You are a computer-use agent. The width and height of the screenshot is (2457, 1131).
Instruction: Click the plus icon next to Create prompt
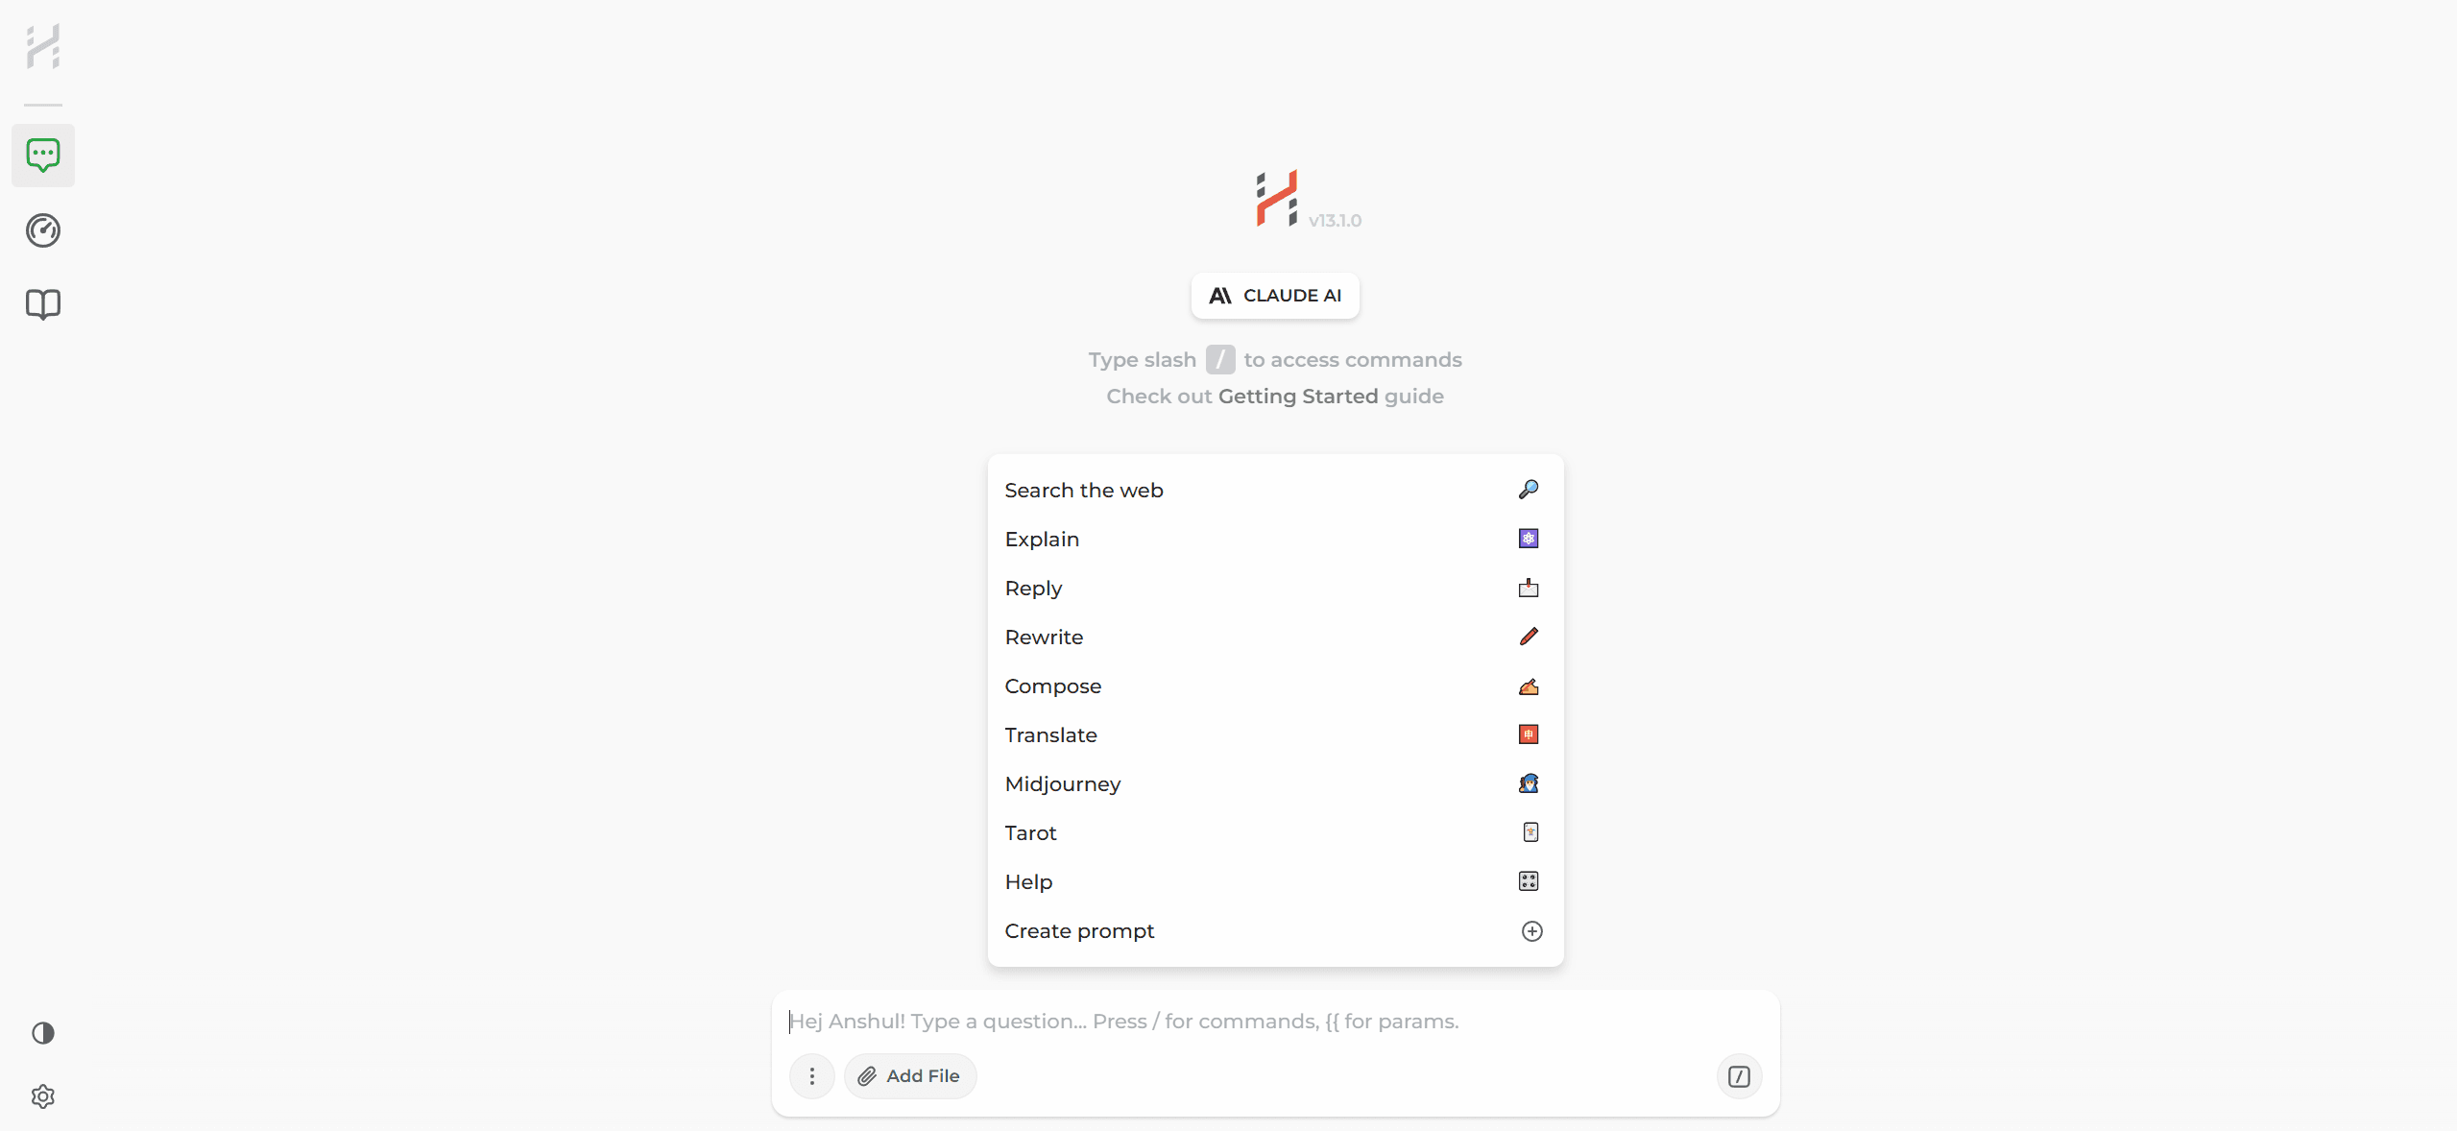point(1531,930)
